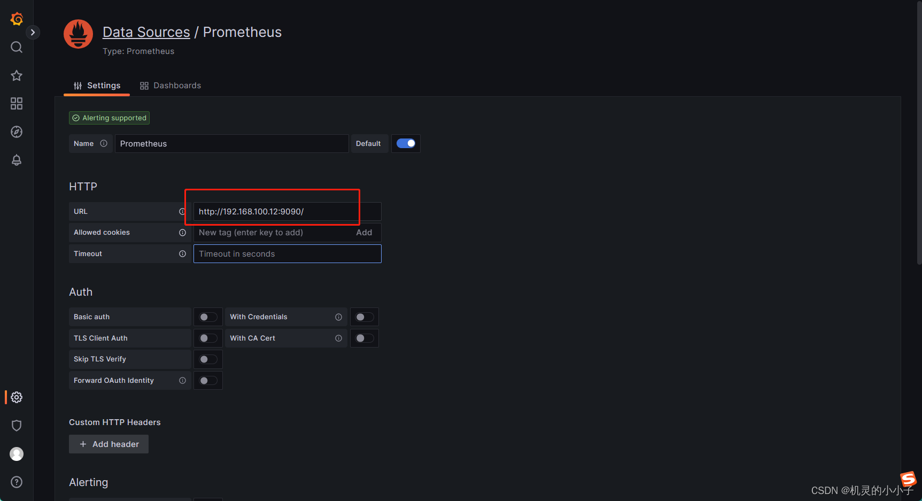Open the search icon in the sidebar
The height and width of the screenshot is (501, 922).
[17, 47]
